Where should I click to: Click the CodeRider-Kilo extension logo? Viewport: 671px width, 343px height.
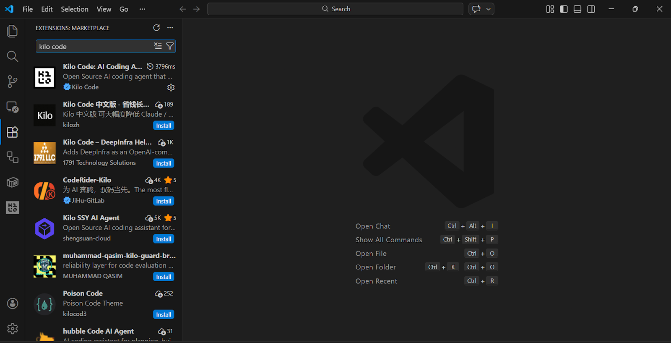pyautogui.click(x=44, y=191)
